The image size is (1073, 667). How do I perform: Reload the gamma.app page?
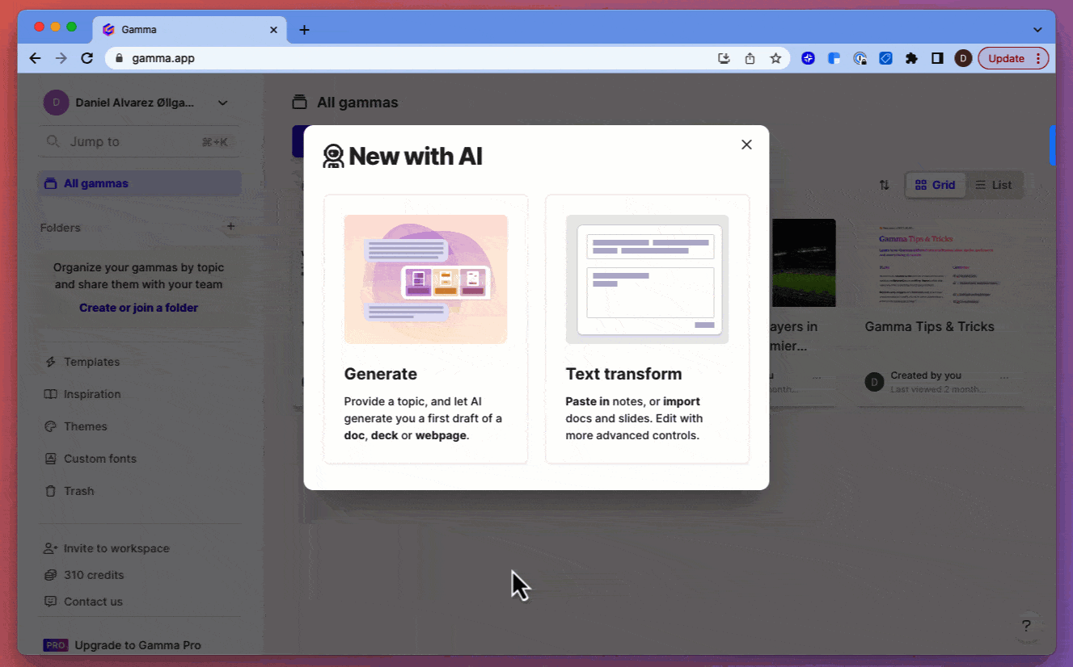[x=87, y=58]
